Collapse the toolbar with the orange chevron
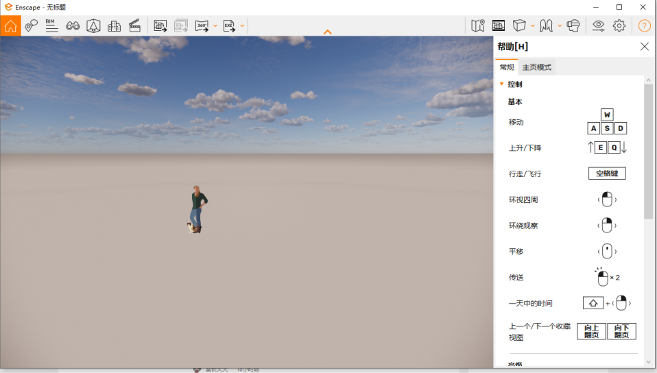The image size is (657, 373). 328,32
